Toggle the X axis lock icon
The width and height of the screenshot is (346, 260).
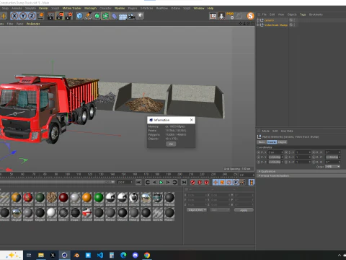(14, 16)
